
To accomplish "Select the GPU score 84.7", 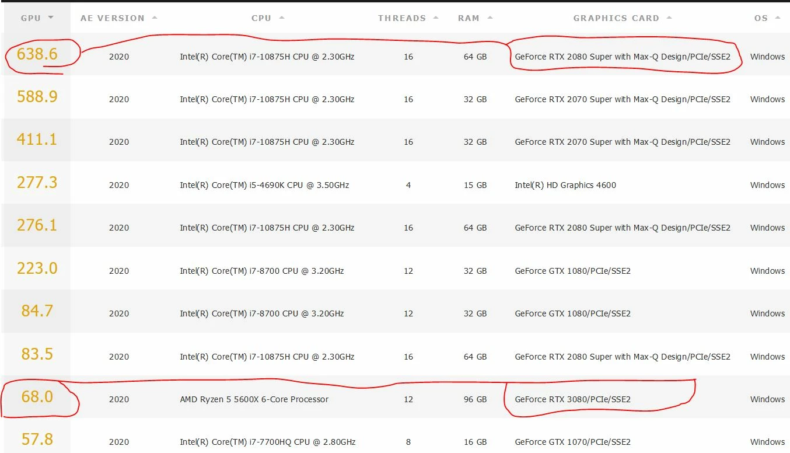I will click(37, 311).
